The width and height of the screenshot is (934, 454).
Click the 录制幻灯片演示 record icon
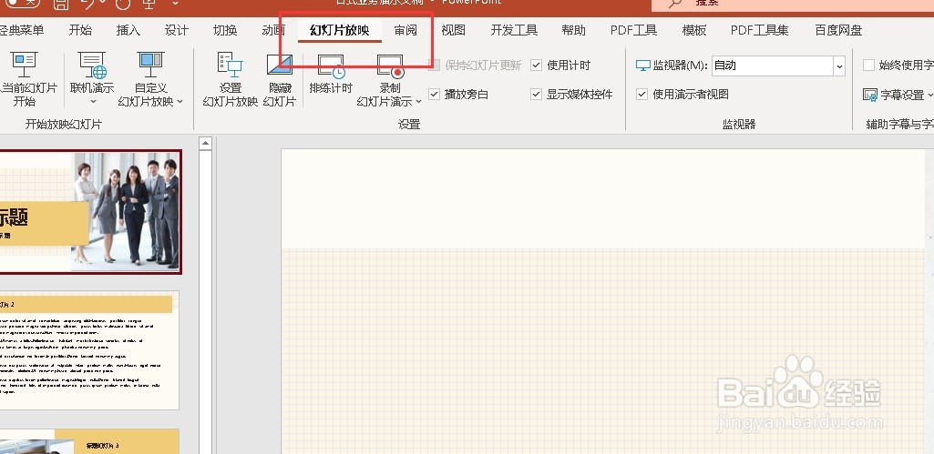click(390, 66)
